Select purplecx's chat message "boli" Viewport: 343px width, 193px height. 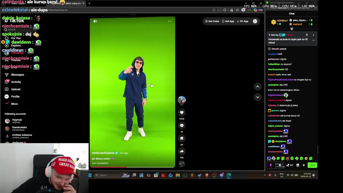click(x=280, y=54)
